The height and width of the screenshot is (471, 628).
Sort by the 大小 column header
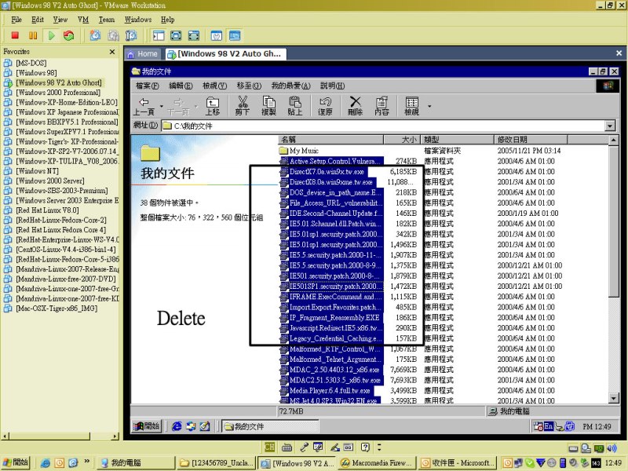click(402, 140)
